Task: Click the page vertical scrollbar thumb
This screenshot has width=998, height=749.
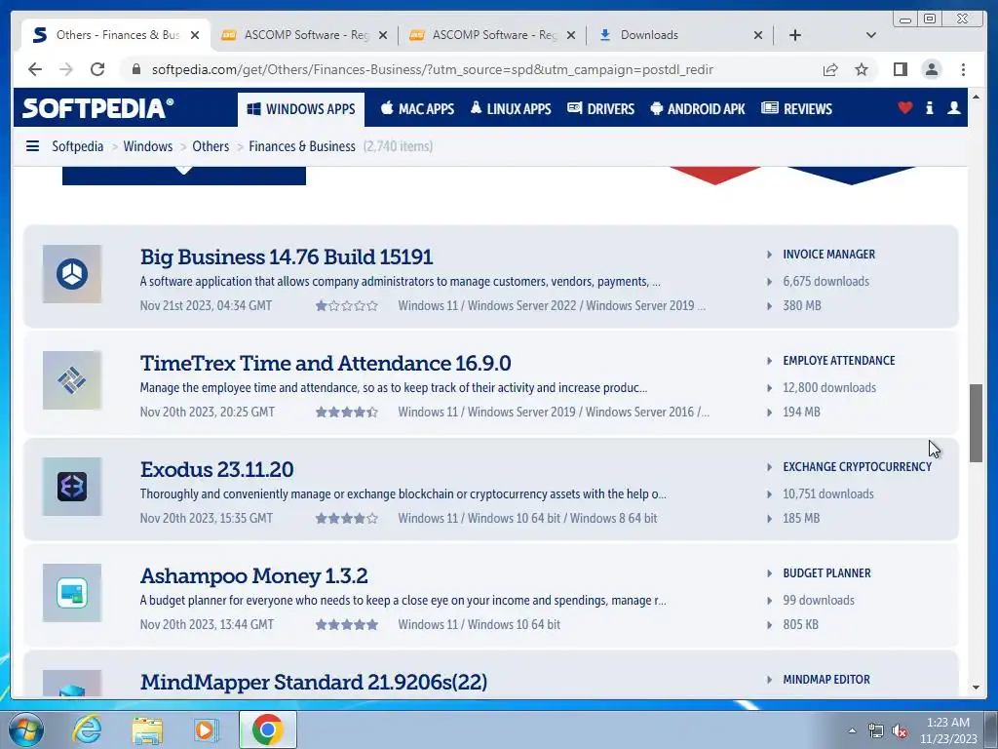Action: click(976, 423)
